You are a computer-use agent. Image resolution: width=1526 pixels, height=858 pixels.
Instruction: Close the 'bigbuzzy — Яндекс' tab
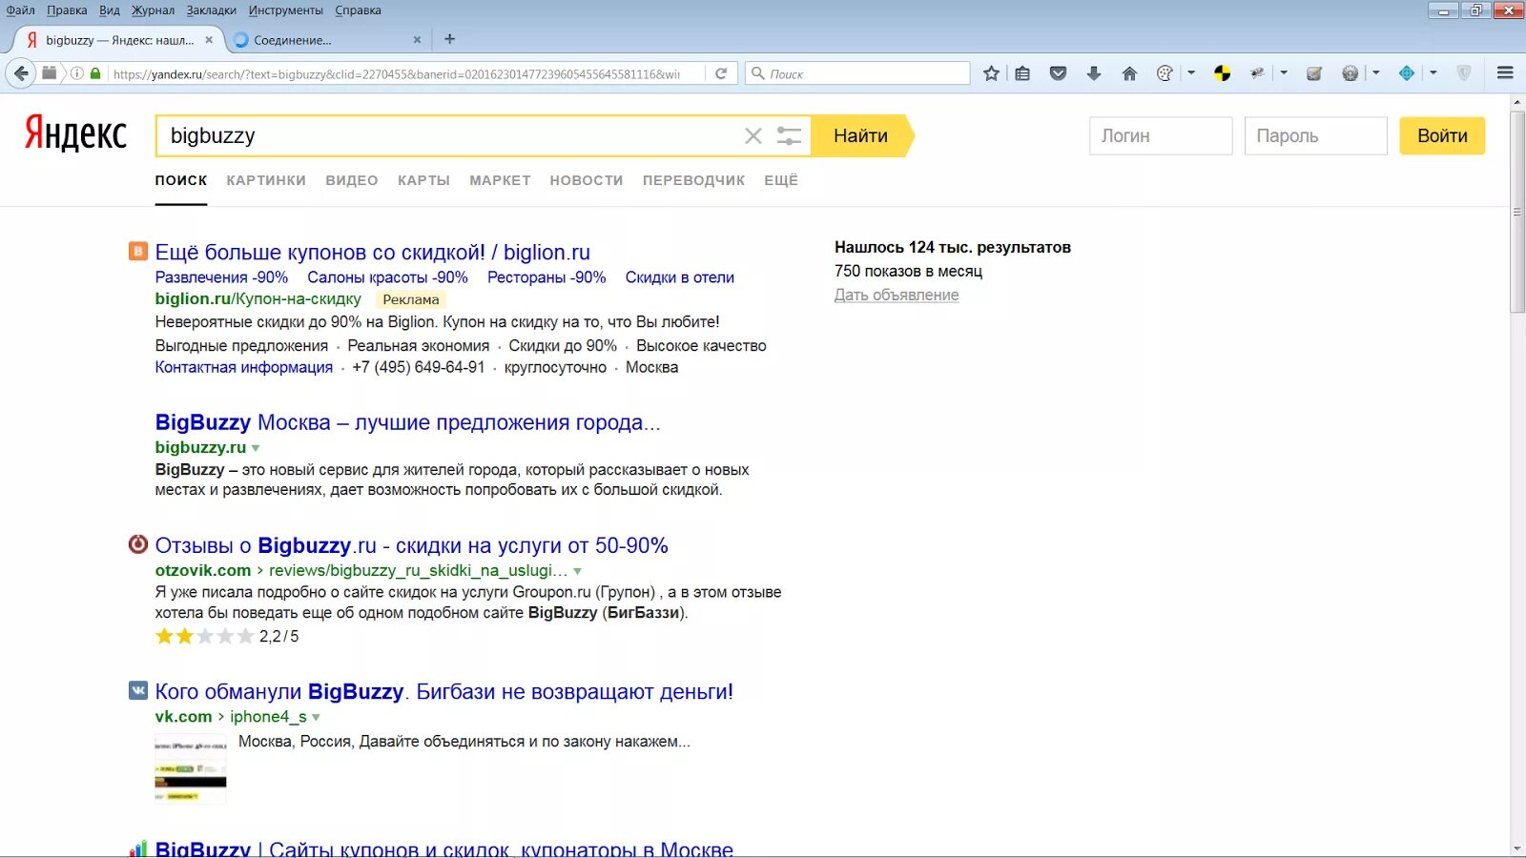[x=209, y=40]
